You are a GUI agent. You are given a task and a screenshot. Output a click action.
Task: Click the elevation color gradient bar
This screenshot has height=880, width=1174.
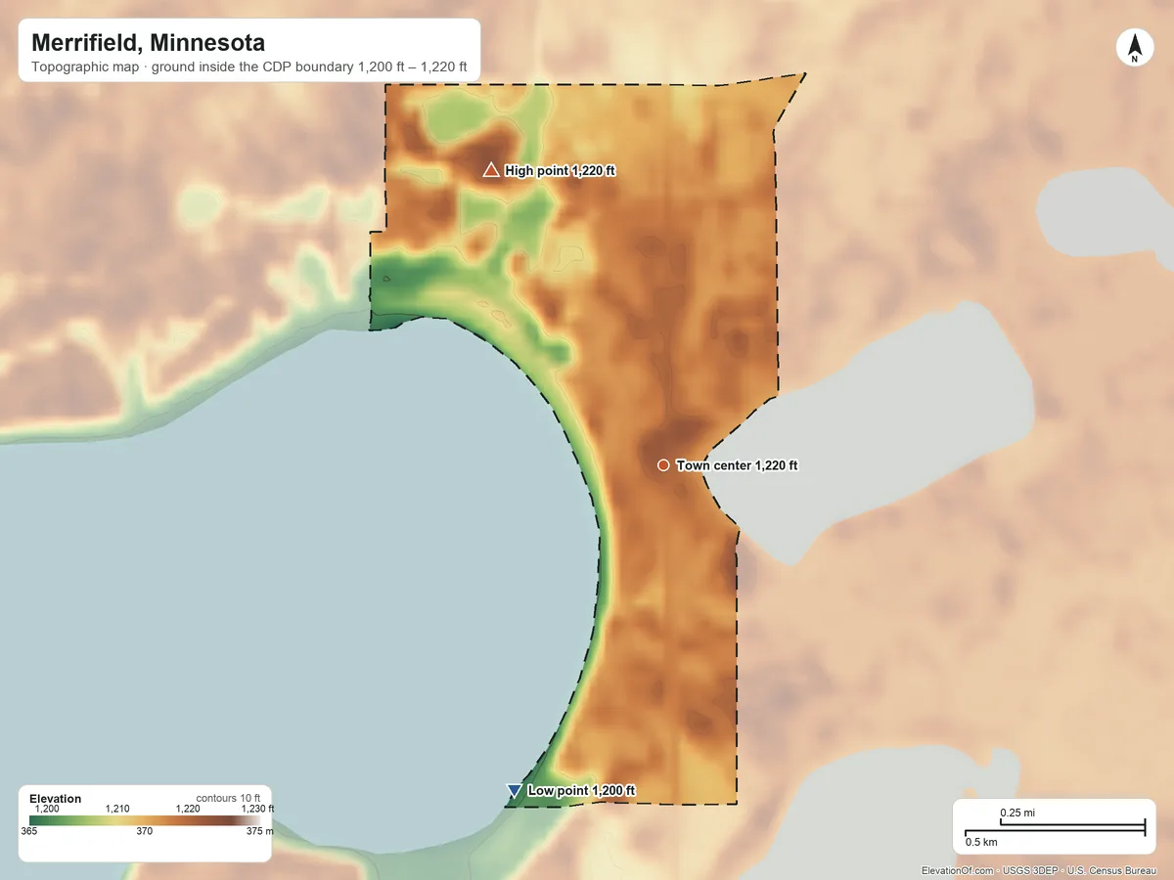(x=144, y=820)
